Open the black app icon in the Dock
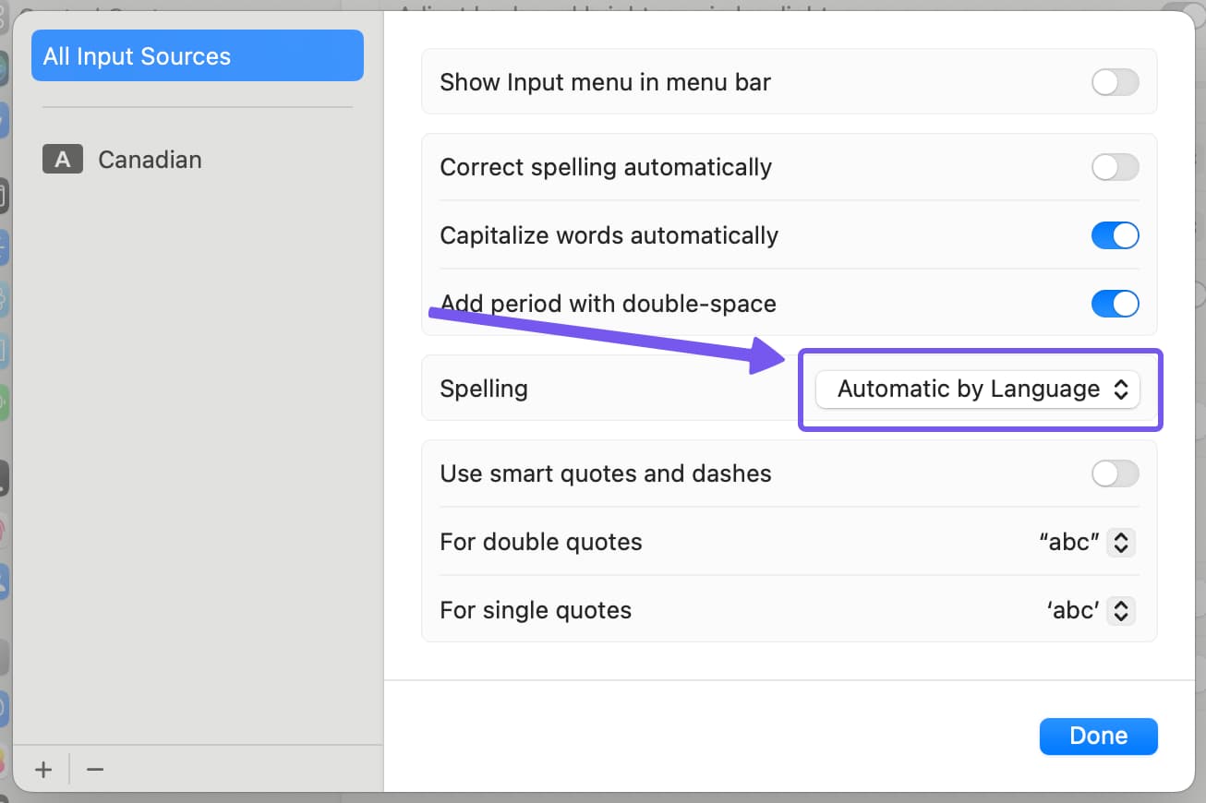 point(4,477)
